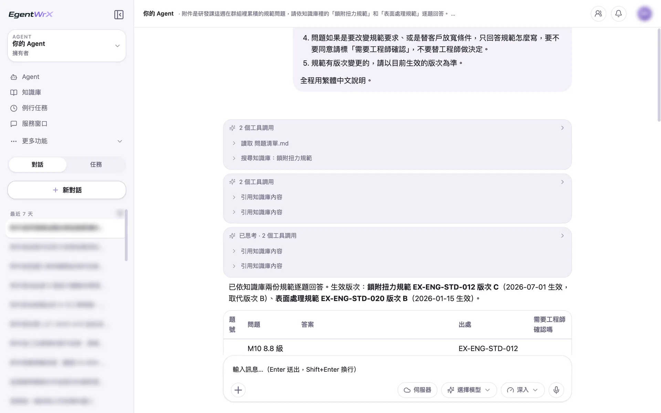
Task: Click the microphone voice input icon
Action: [556, 390]
